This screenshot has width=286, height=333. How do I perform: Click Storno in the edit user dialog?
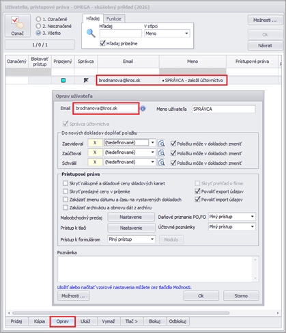(241, 295)
